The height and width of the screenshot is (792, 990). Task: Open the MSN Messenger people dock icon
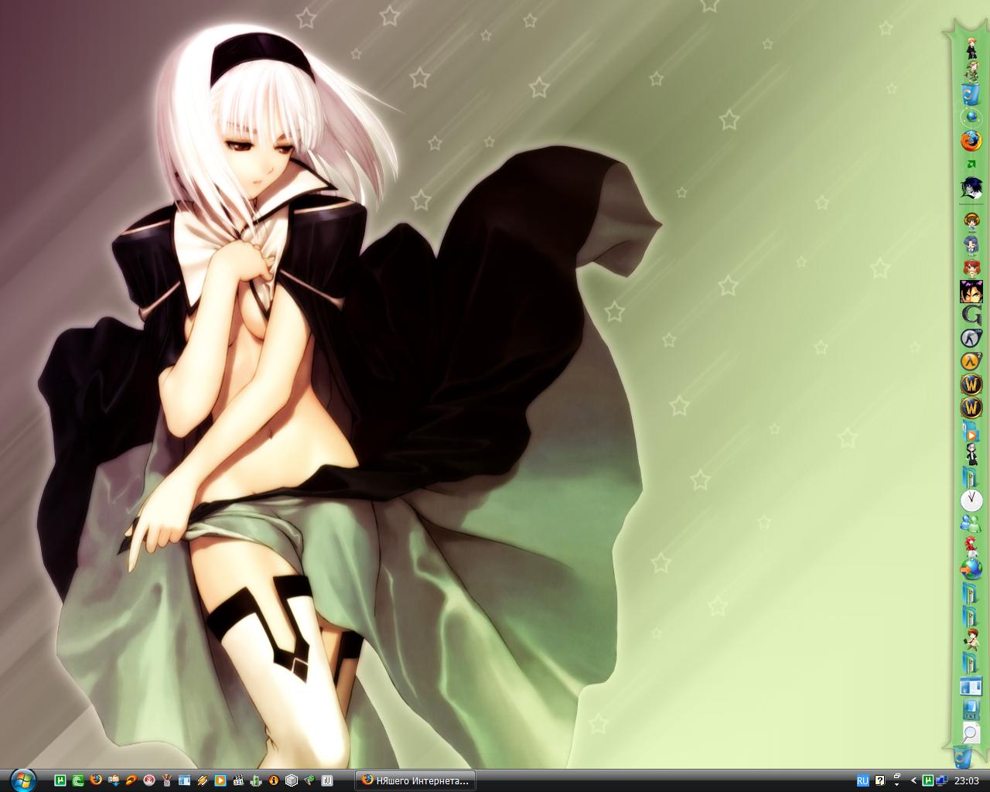click(971, 524)
